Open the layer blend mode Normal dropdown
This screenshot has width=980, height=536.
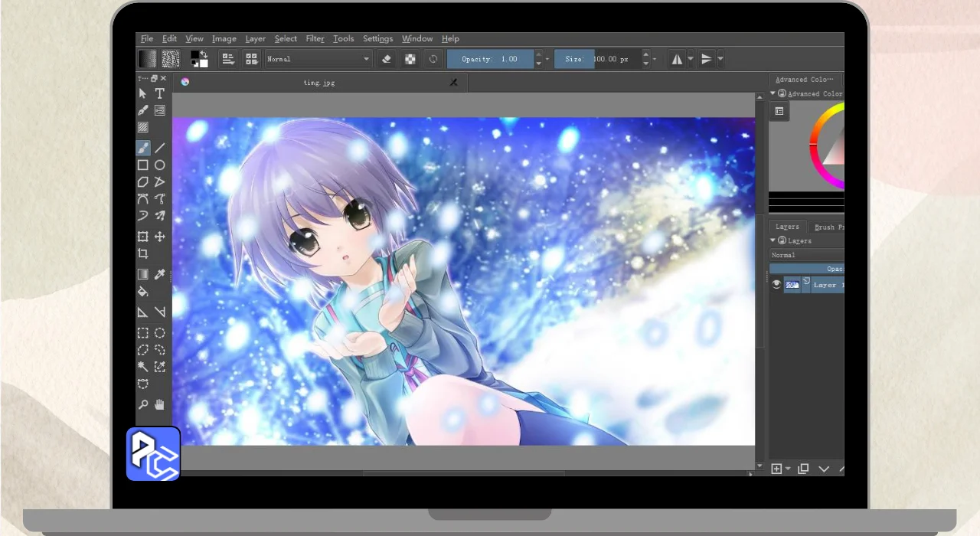pyautogui.click(x=806, y=255)
